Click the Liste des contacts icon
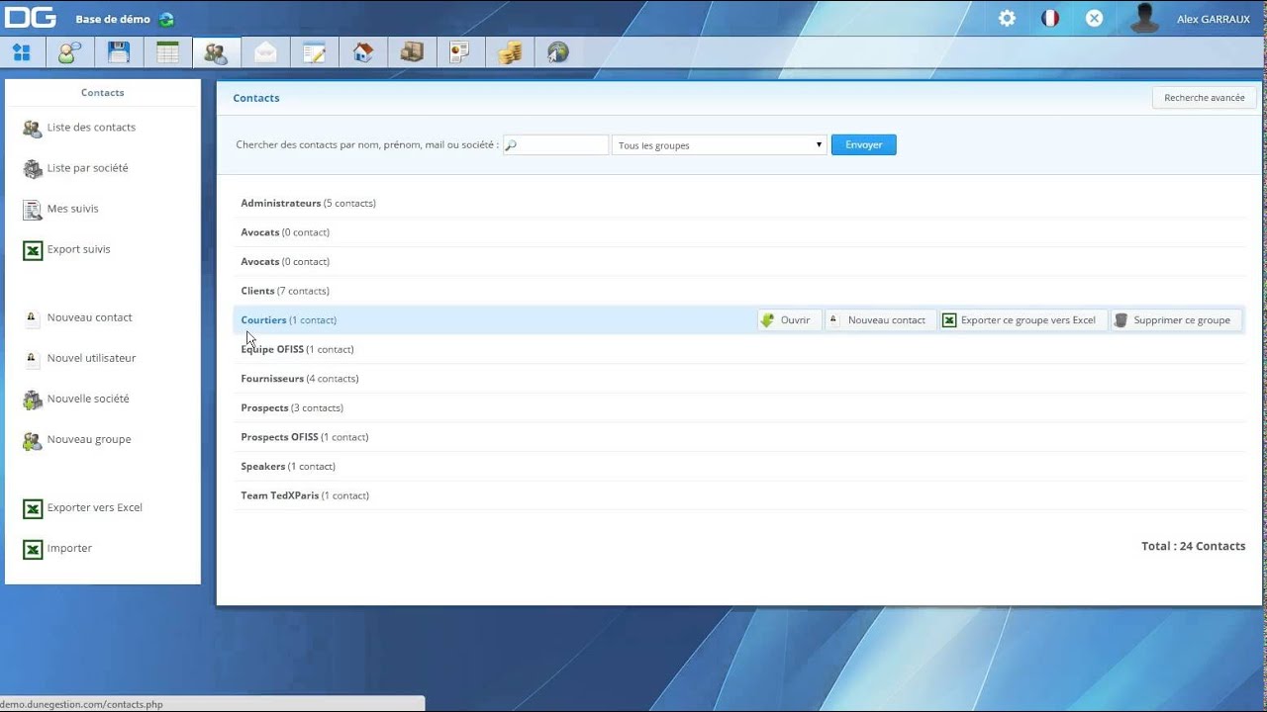Viewport: 1267px width, 712px height. (32, 128)
